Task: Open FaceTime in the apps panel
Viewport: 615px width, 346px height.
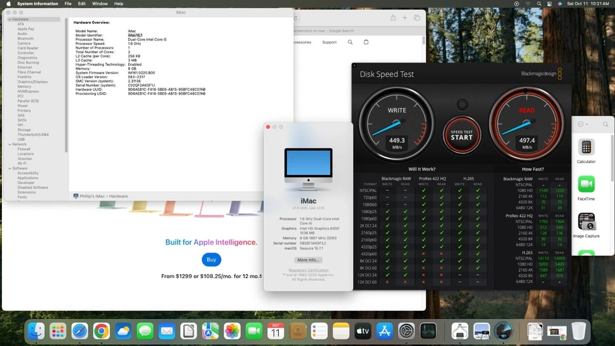Action: point(586,188)
